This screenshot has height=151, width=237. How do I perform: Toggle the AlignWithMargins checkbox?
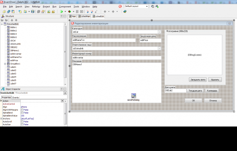coord(22,110)
